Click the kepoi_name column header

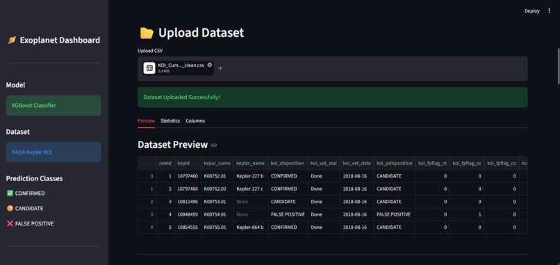coord(217,163)
